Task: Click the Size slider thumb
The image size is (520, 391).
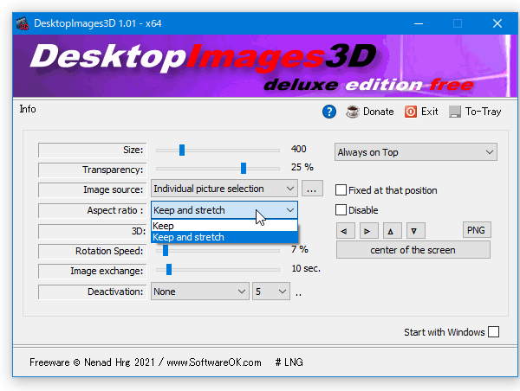Action: [182, 150]
